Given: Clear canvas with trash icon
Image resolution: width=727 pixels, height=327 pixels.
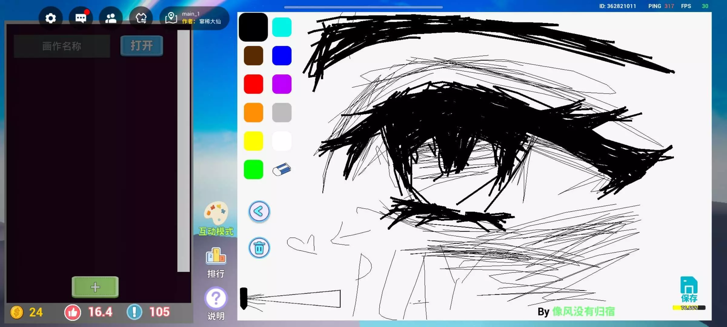Looking at the screenshot, I should pos(259,248).
